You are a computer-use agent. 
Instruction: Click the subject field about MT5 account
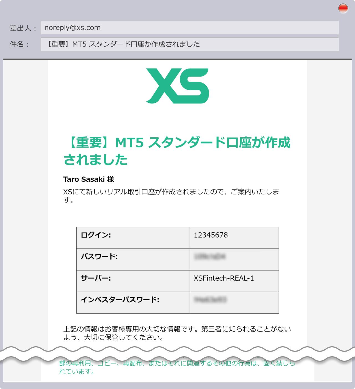tap(190, 44)
